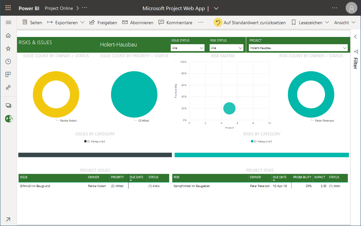
Task: Select the Peter Peterson donut ring
Action: [293, 95]
